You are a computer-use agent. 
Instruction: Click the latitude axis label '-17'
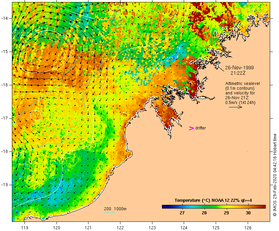click(4, 118)
